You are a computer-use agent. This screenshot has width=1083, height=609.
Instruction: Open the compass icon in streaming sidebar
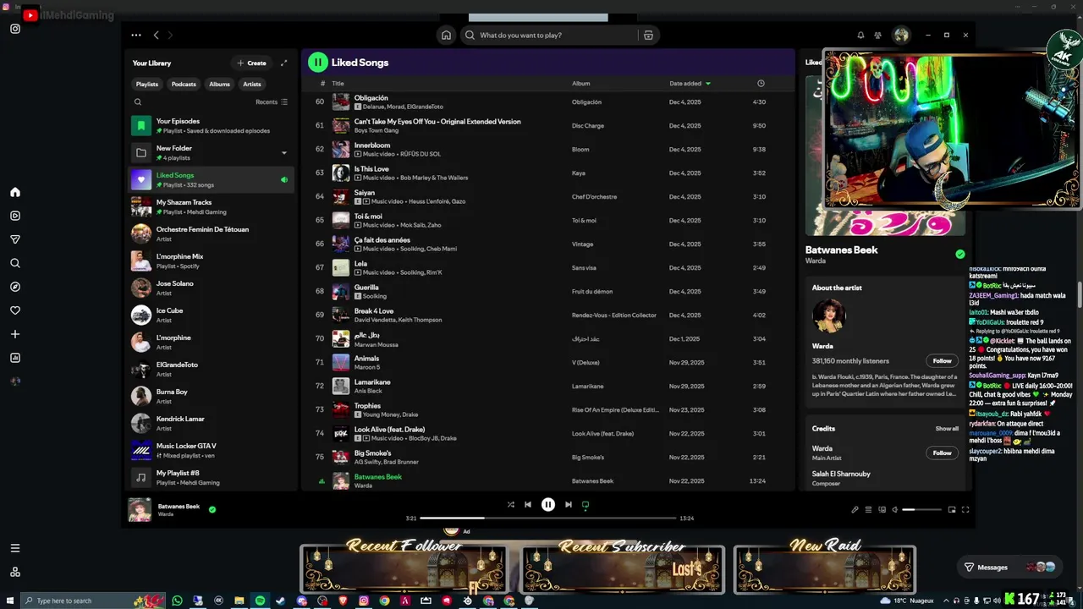click(15, 287)
